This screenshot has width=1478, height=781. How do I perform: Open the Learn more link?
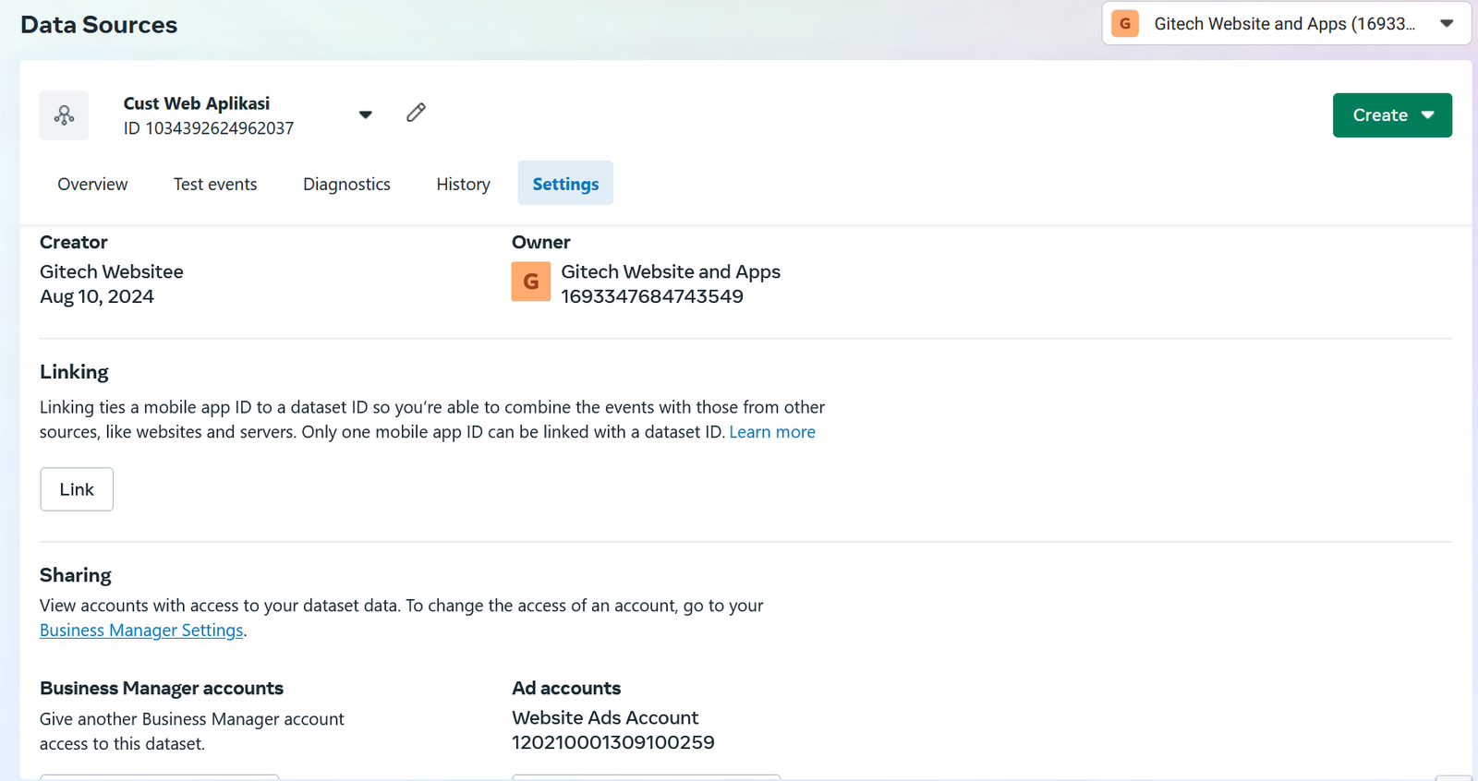click(772, 432)
